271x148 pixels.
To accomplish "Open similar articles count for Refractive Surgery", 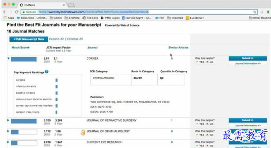I will [x=172, y=120].
